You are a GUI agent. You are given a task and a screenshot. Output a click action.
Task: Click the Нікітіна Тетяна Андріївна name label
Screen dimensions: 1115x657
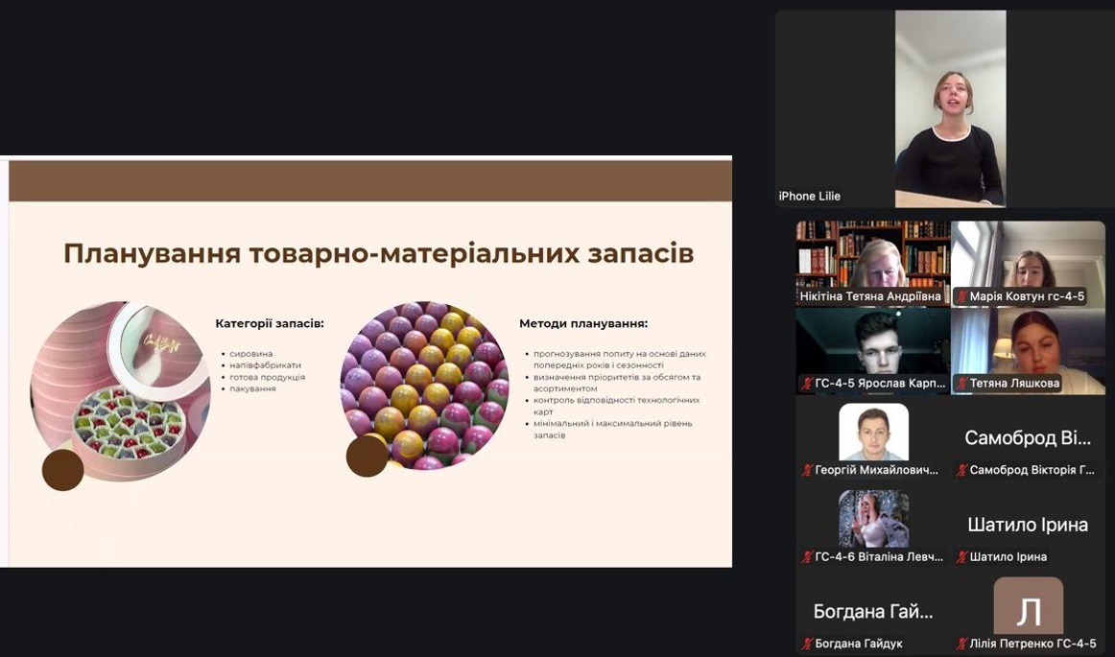coord(869,296)
